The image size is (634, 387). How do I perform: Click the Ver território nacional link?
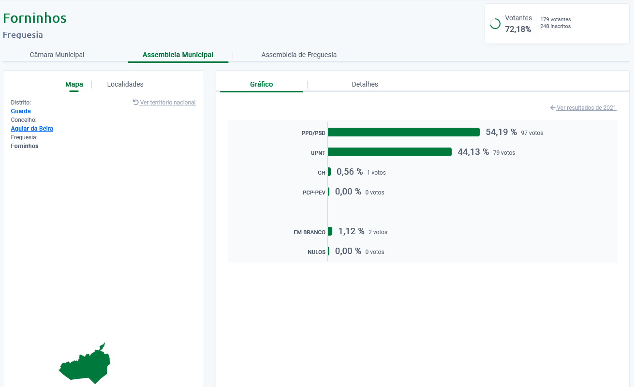coord(167,103)
